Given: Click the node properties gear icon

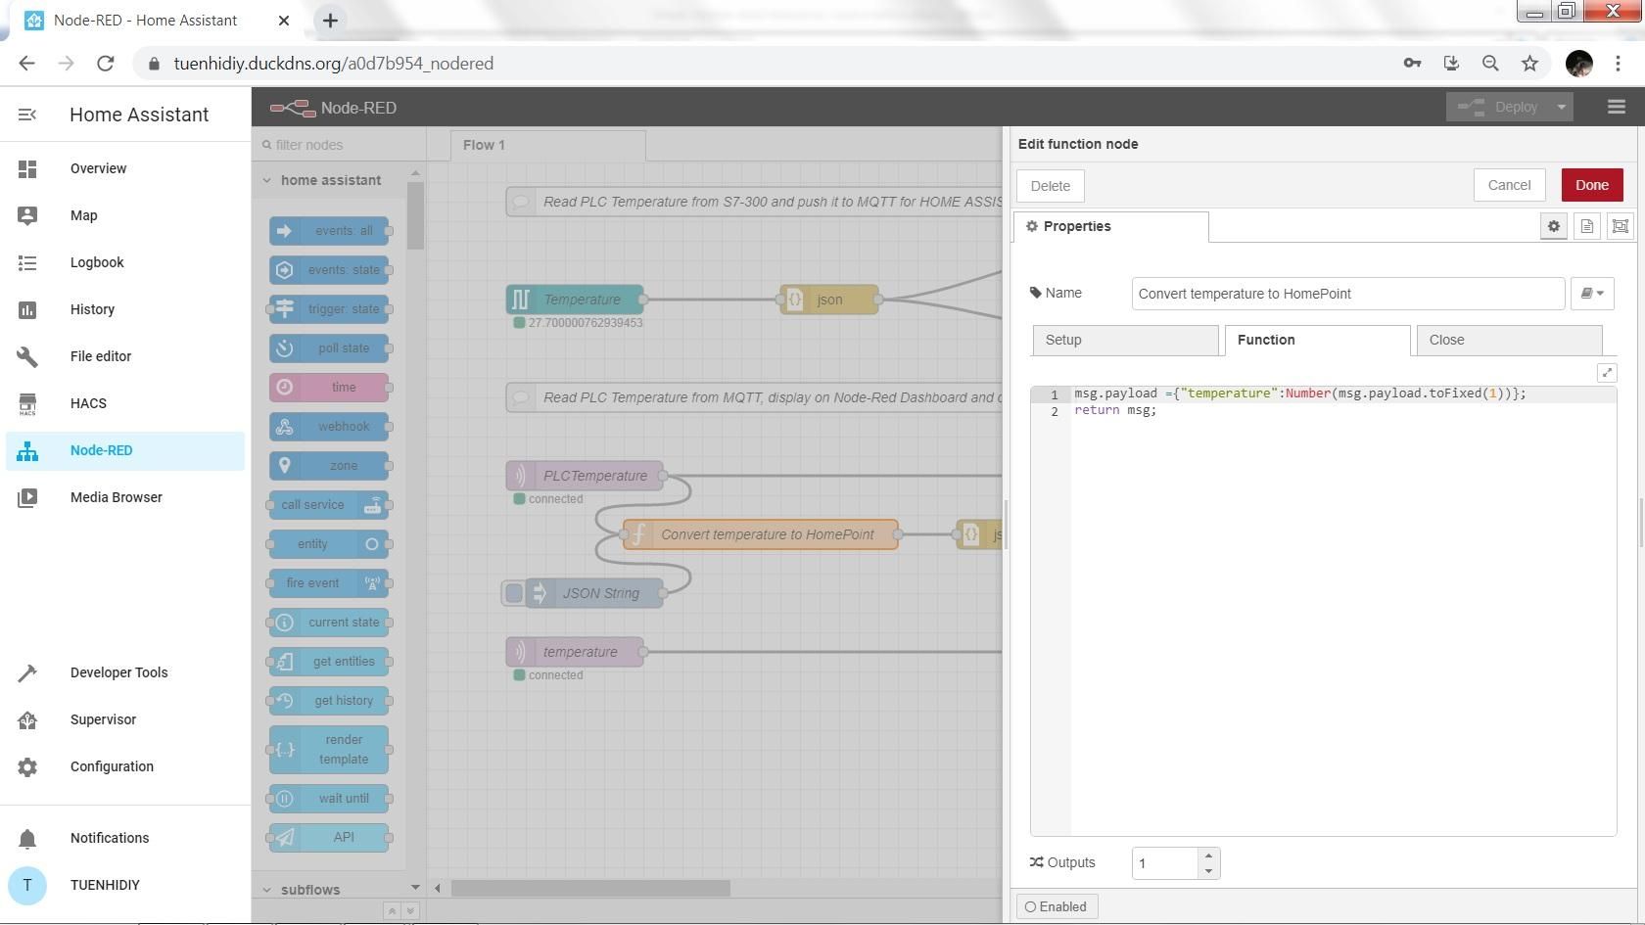Looking at the screenshot, I should click(1554, 226).
